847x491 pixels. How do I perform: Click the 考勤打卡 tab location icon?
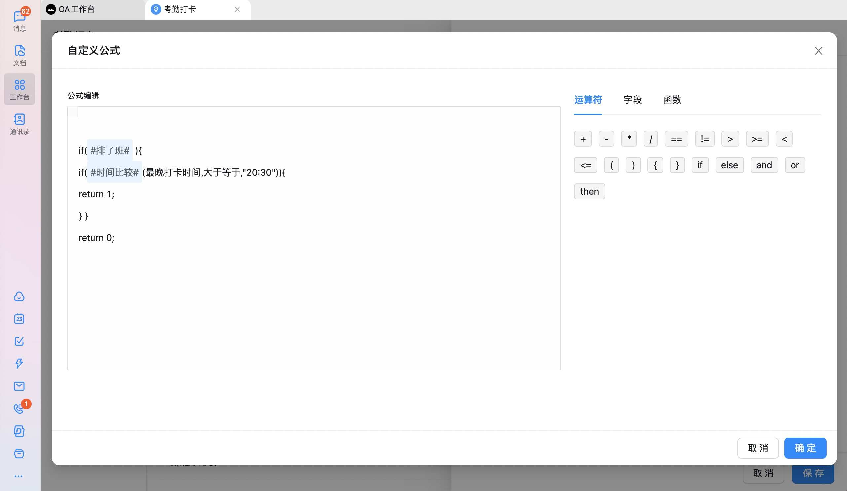[156, 9]
